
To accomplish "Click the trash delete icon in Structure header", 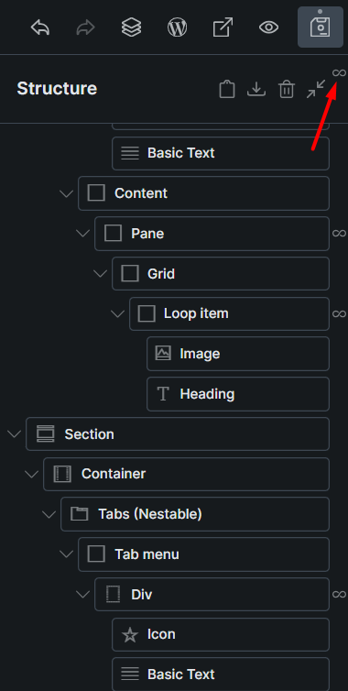I will click(287, 89).
